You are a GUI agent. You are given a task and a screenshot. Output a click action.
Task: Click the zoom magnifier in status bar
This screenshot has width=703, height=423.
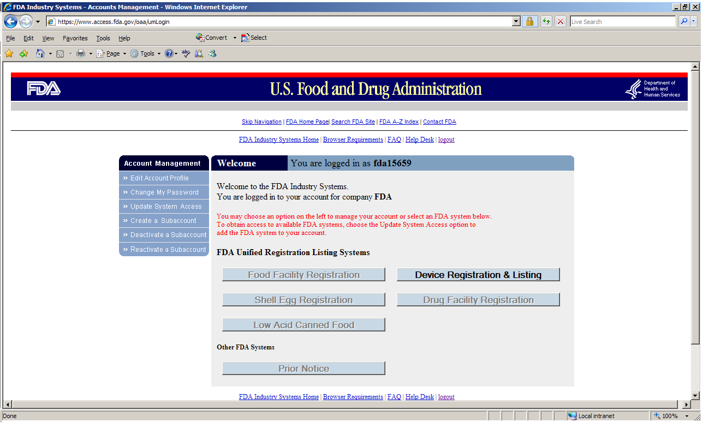[657, 416]
